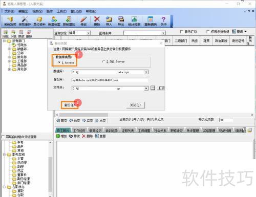Switch to 社会关系 tab

[x=160, y=130]
